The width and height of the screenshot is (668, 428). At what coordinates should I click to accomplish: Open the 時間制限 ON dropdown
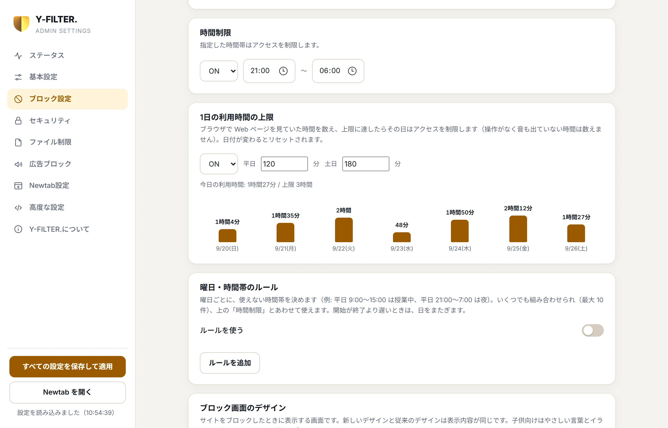pos(219,71)
